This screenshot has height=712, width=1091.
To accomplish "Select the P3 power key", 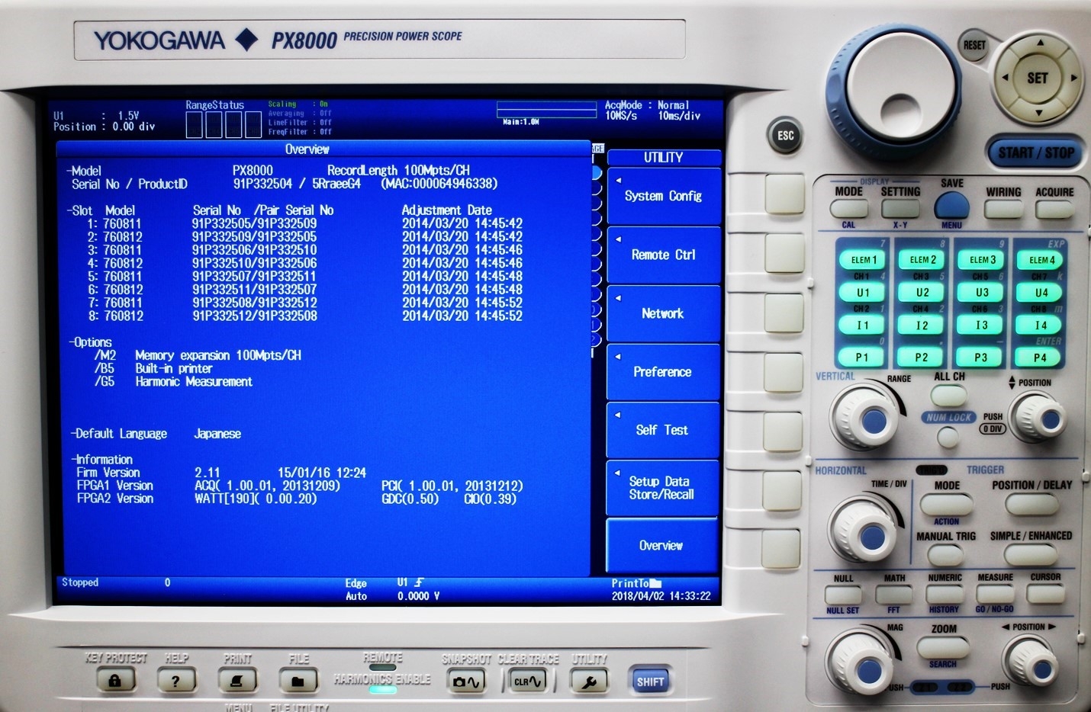I will tap(981, 358).
